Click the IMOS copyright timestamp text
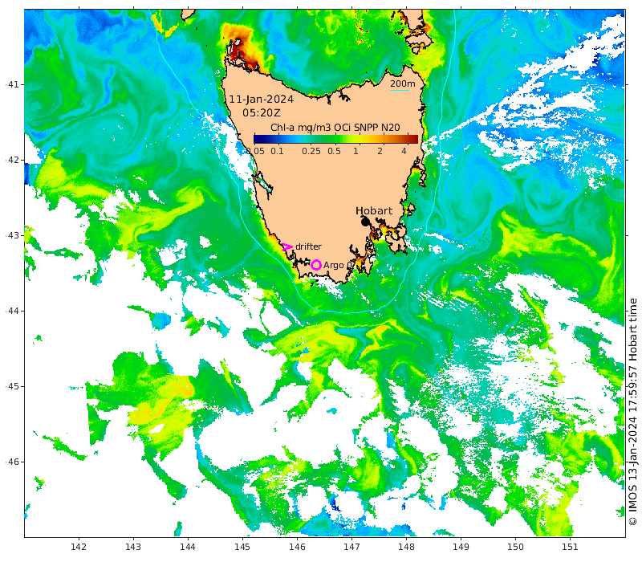This screenshot has height=562, width=642. point(633,412)
